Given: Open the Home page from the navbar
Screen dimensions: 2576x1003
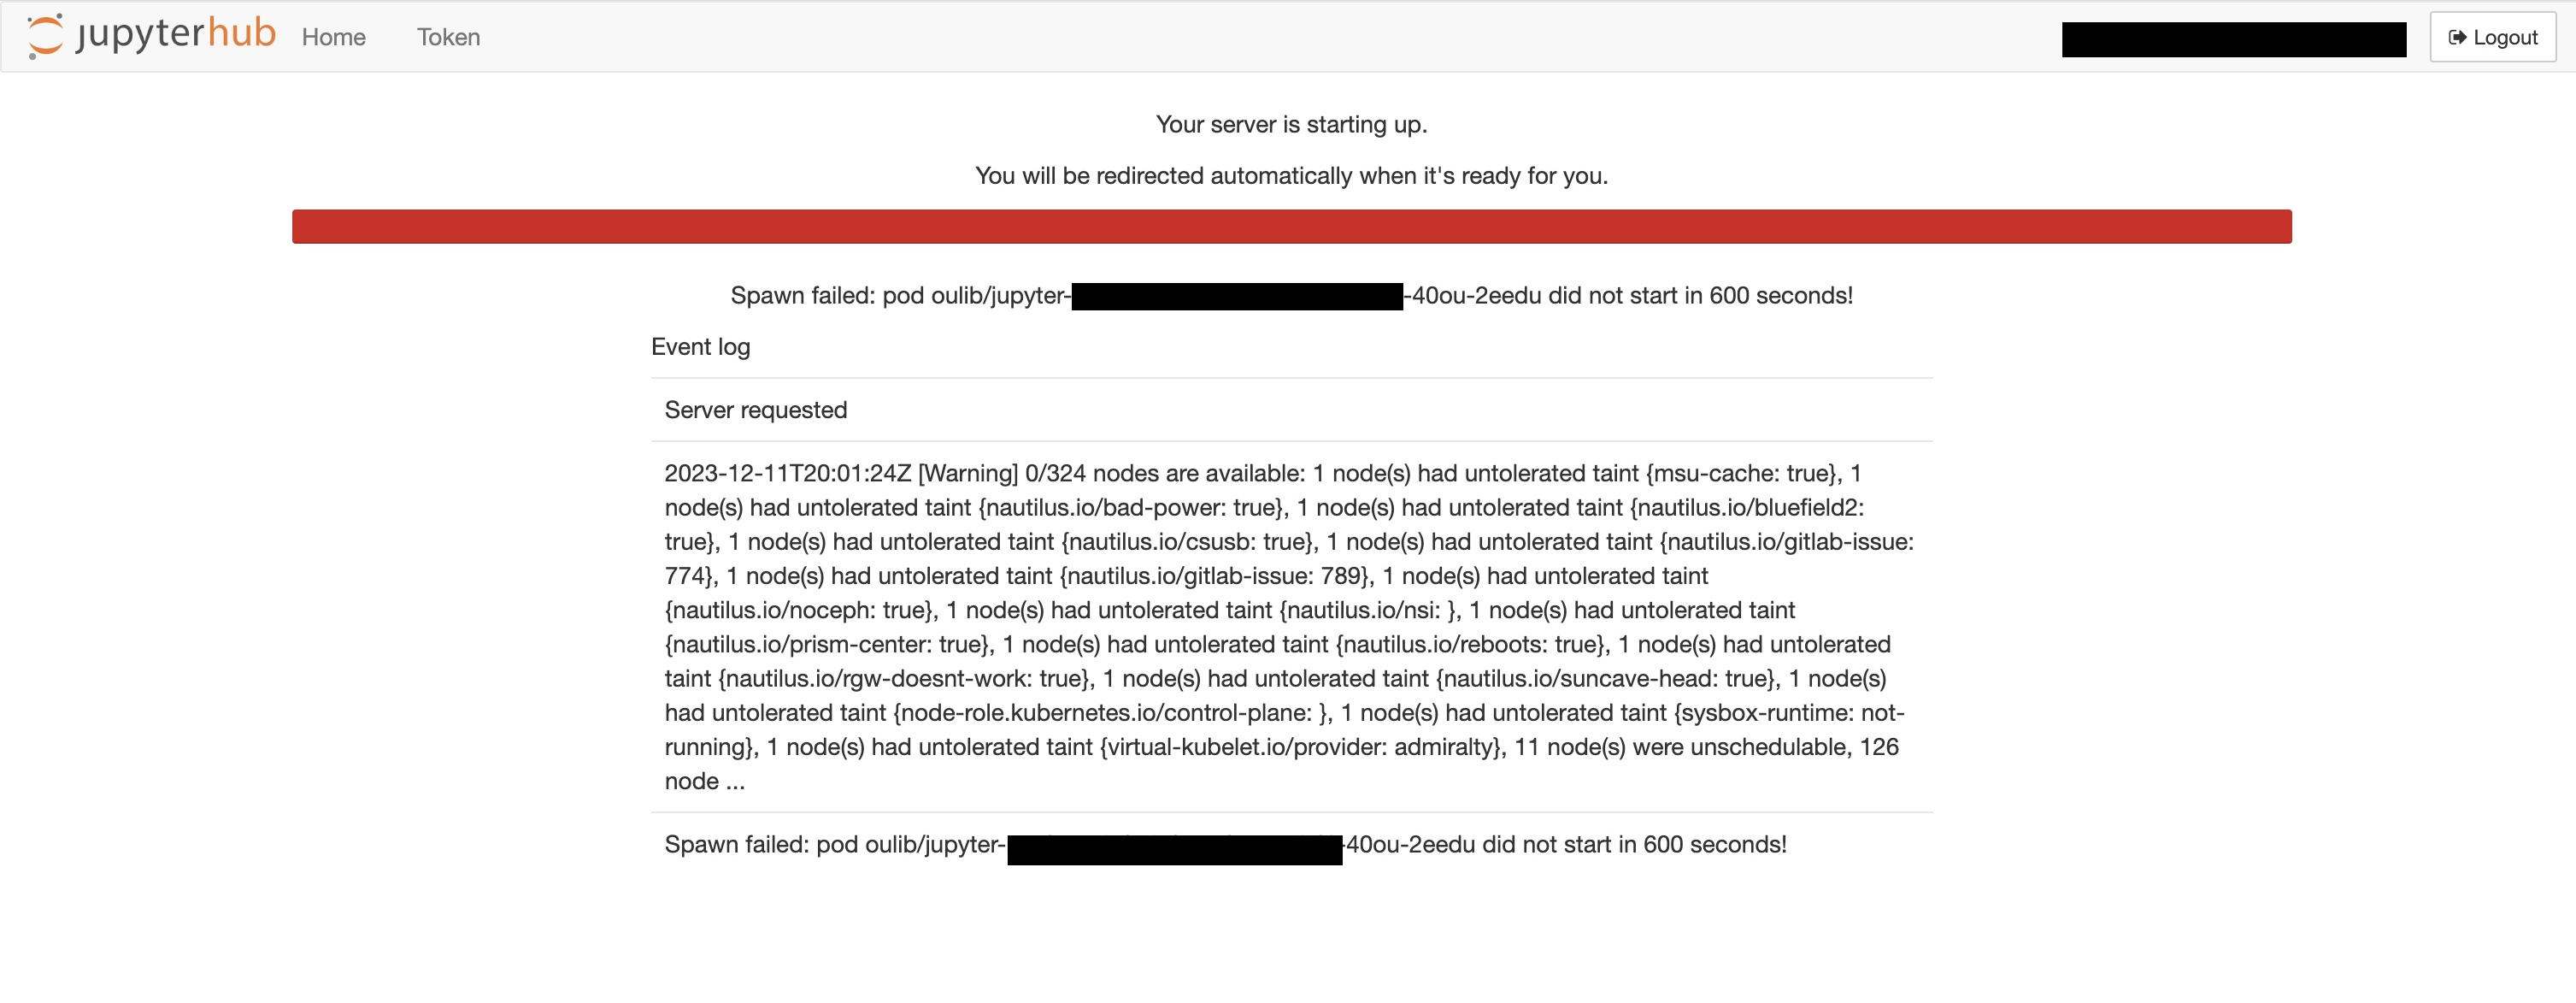Looking at the screenshot, I should [x=333, y=37].
